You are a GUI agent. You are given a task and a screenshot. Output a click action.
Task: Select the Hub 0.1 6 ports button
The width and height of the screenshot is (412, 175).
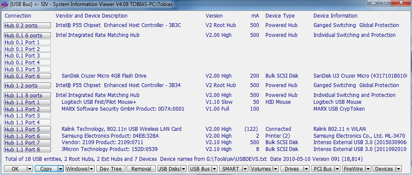pos(27,35)
